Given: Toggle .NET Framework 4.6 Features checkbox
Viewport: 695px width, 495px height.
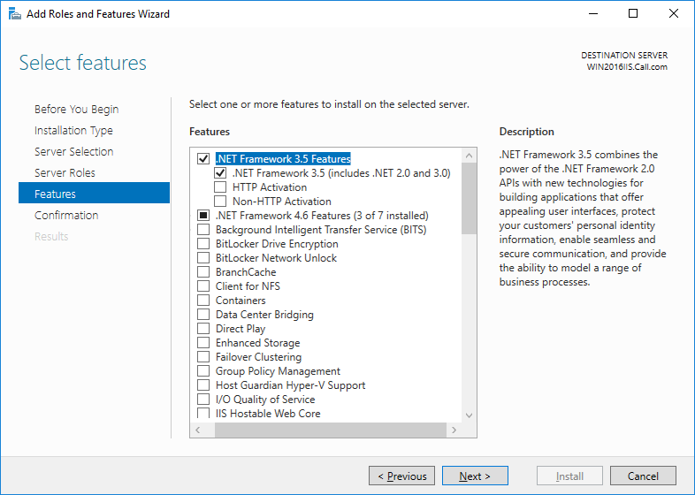Looking at the screenshot, I should [203, 216].
